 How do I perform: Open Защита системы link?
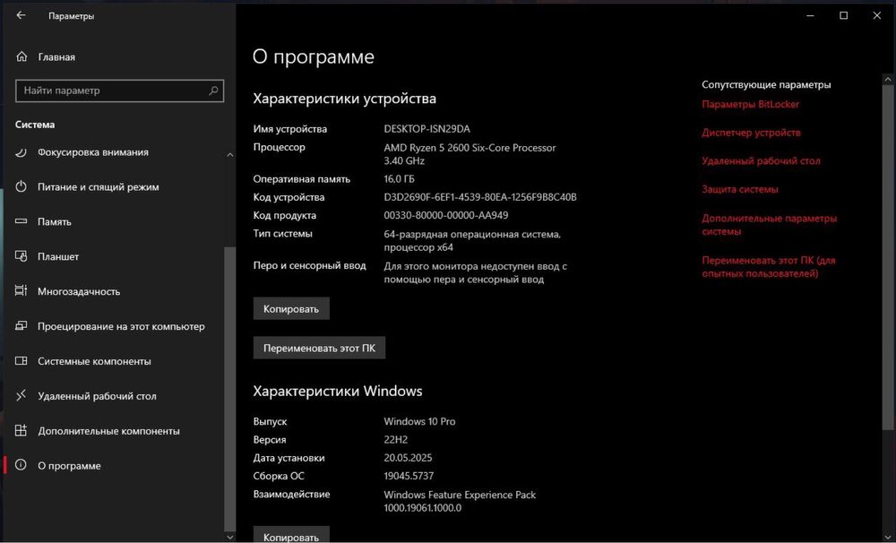[739, 189]
